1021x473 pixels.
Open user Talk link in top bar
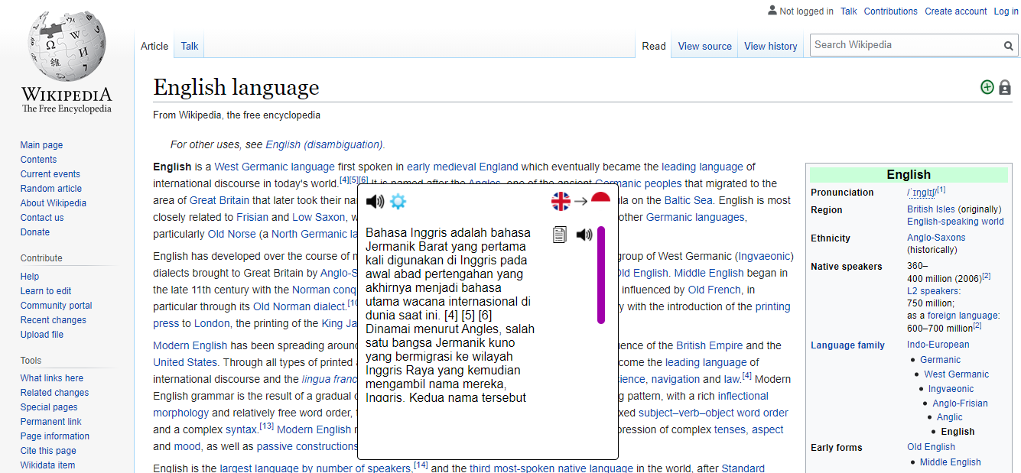tap(849, 11)
